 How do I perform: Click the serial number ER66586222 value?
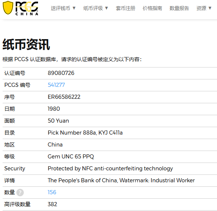pyautogui.click(x=64, y=97)
